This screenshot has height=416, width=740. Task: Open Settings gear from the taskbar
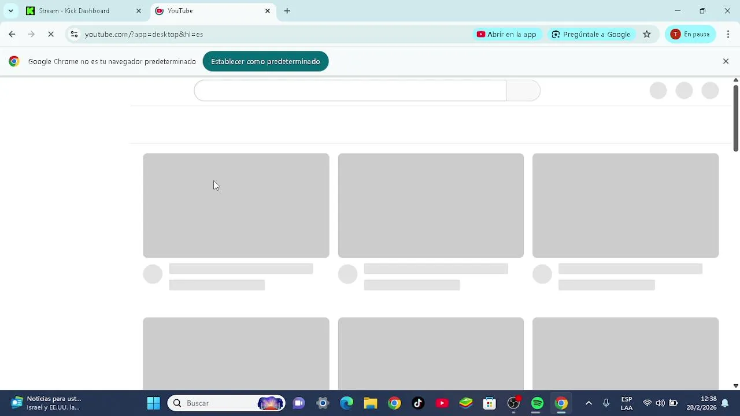[323, 403]
